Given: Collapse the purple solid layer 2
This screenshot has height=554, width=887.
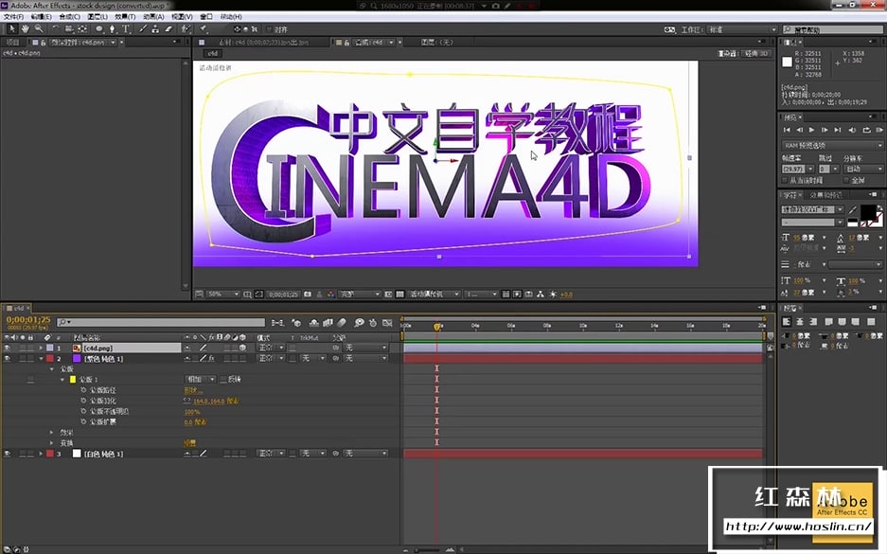Looking at the screenshot, I should 41,359.
